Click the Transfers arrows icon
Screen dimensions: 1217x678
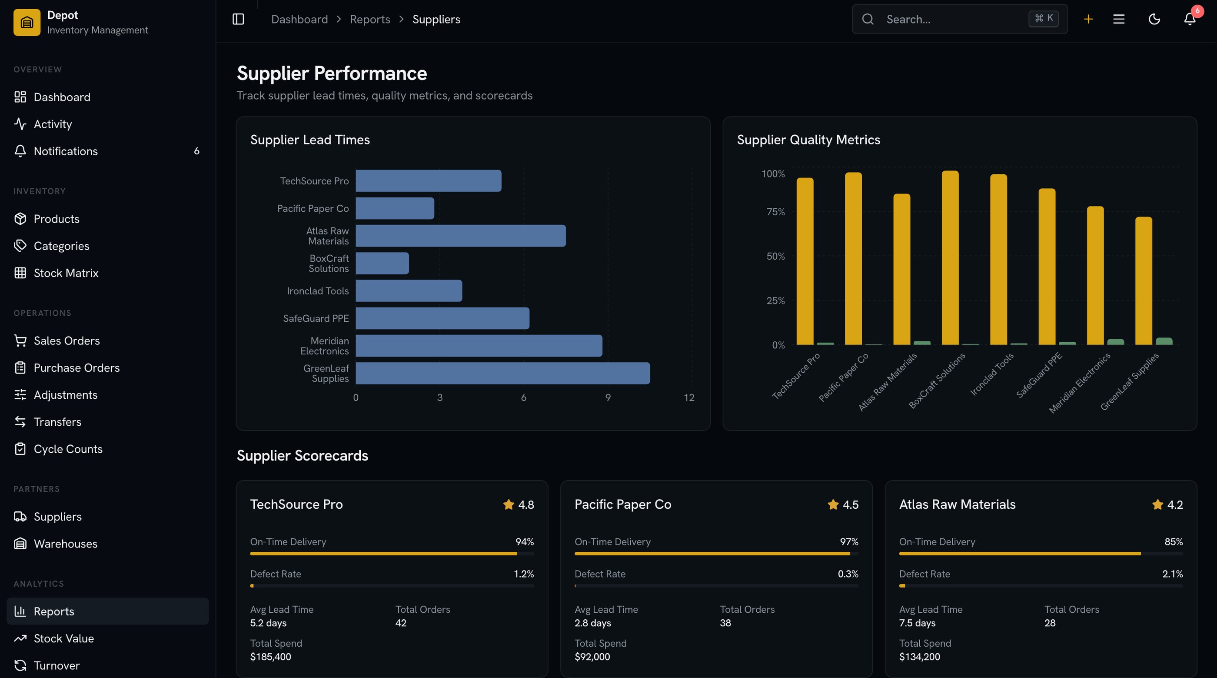(x=20, y=422)
